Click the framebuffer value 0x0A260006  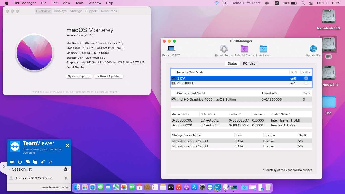point(272,99)
